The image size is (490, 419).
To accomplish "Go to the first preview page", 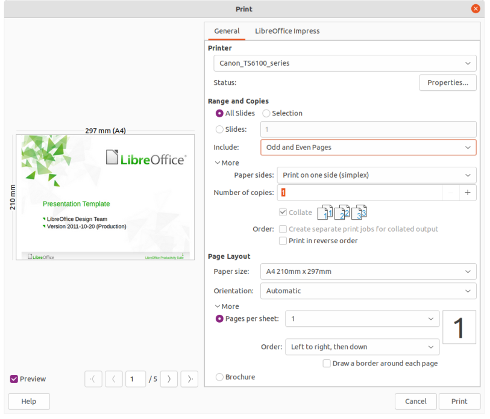I will (93, 379).
